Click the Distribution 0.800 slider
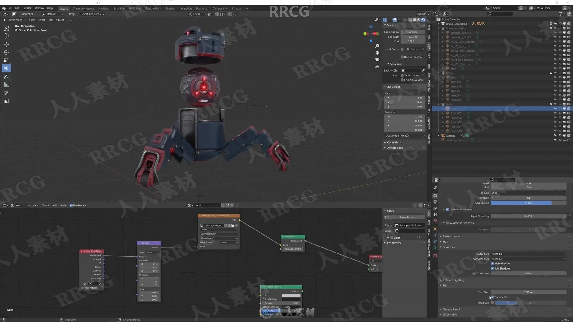Image resolution: width=573 pixels, height=322 pixels. [528, 203]
